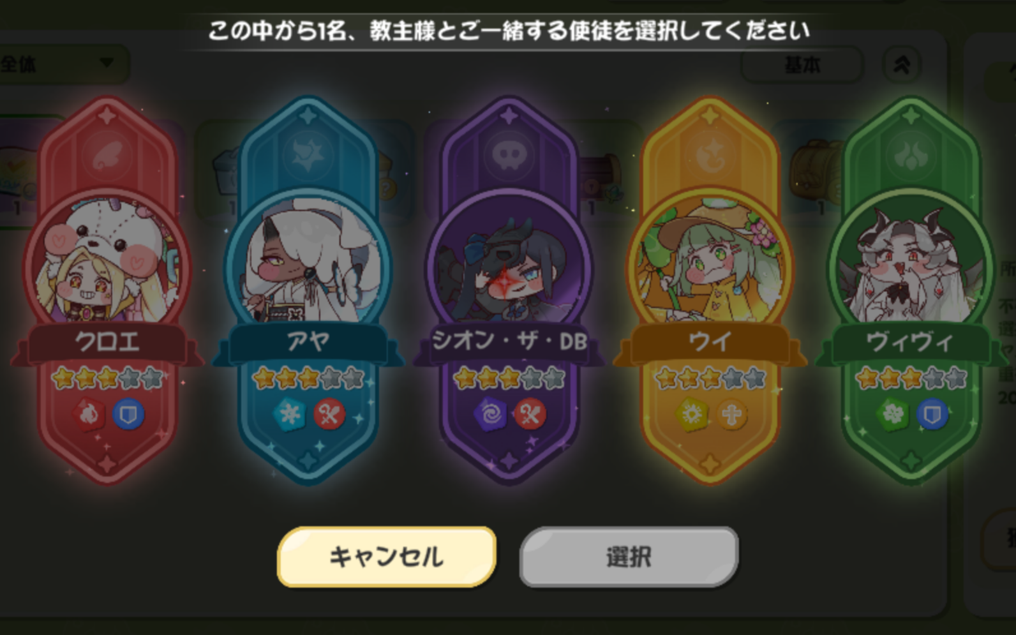Open the 全体 filter dropdown
The width and height of the screenshot is (1016, 635).
click(63, 63)
